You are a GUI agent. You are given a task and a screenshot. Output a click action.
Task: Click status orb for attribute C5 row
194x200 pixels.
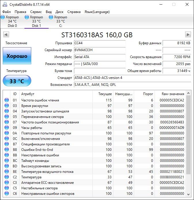click(x=7, y=188)
